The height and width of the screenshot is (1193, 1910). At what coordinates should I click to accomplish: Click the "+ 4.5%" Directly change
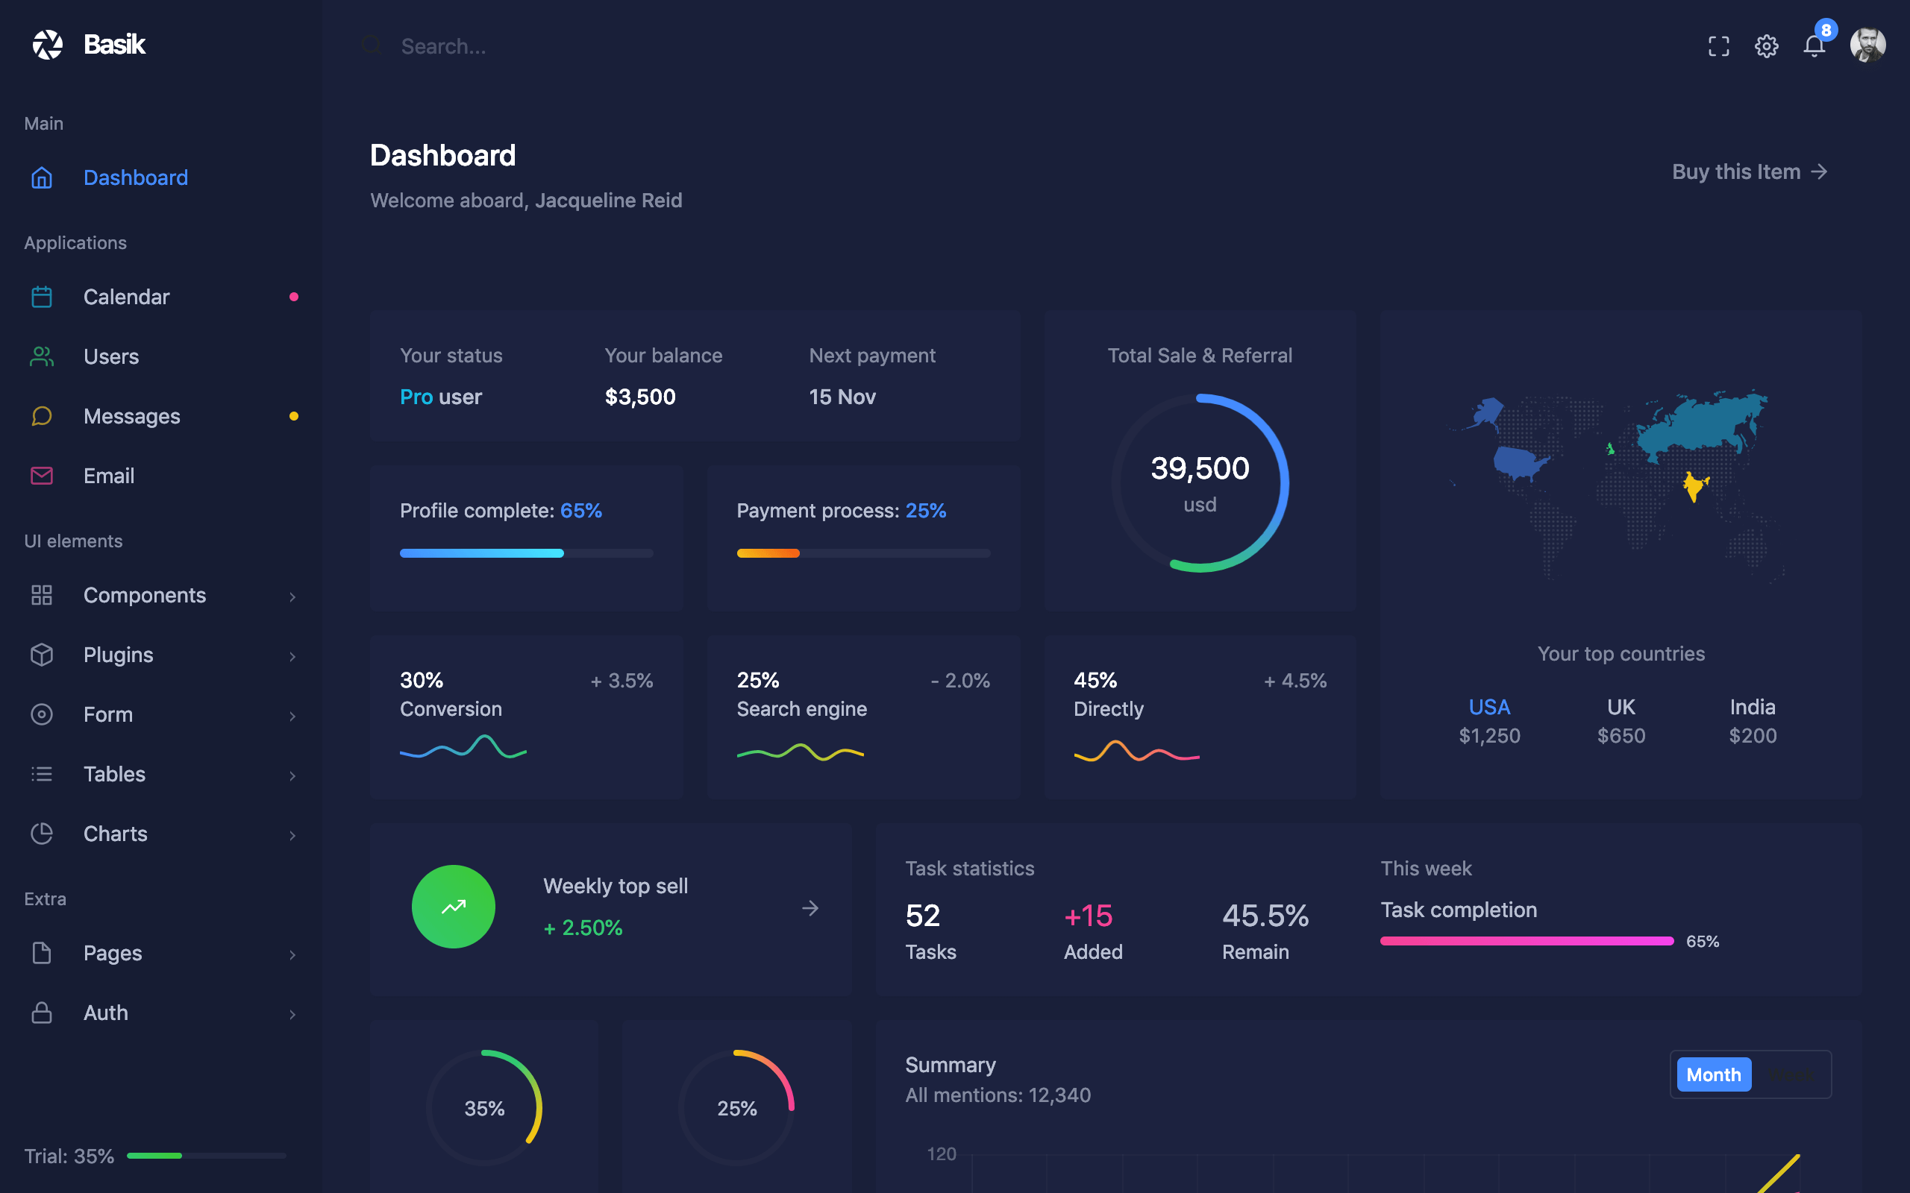(x=1295, y=680)
